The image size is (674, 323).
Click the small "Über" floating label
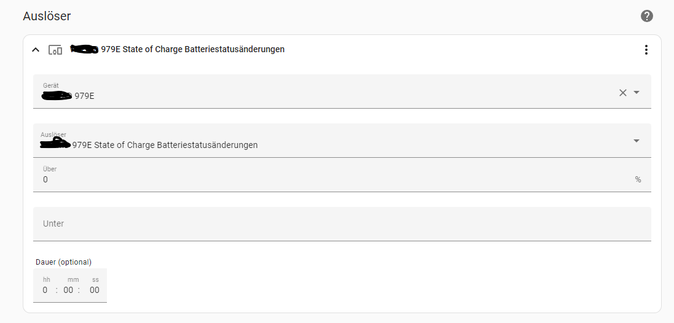tap(50, 169)
